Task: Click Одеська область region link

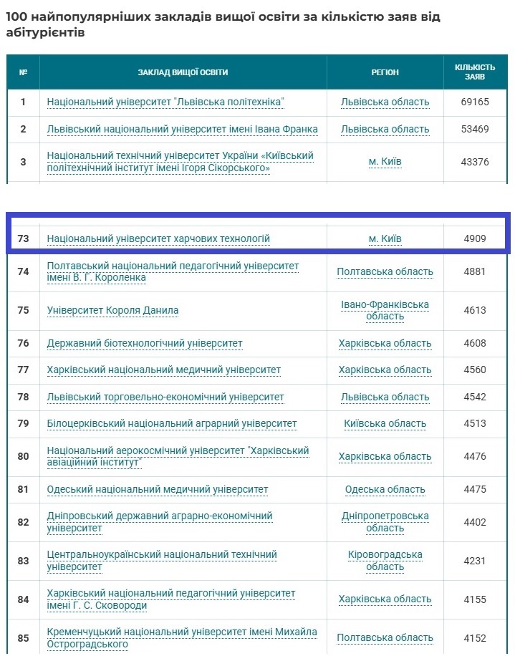Action: pyautogui.click(x=385, y=489)
